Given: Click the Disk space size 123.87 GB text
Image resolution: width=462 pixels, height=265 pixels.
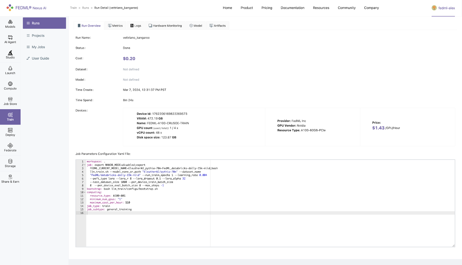Looking at the screenshot, I should click(157, 138).
